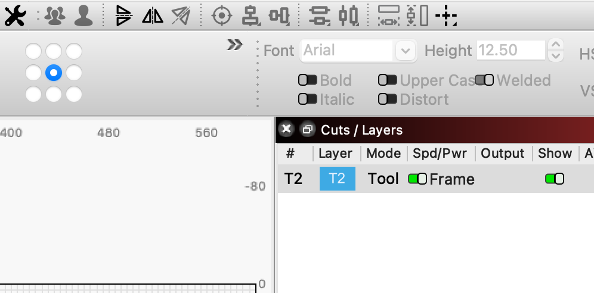The image size is (594, 293).
Task: Open device settings wrench-and-screwdriver icon
Action: coord(15,16)
